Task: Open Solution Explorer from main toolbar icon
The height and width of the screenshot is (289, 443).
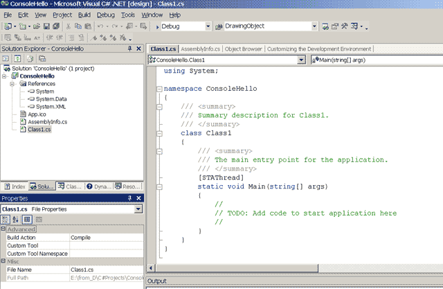Action: coord(325,26)
